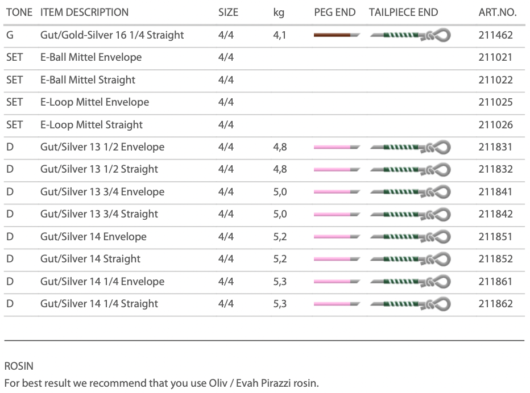
Task: Click the tailpiece end icon for 211862
Action: pyautogui.click(x=410, y=304)
